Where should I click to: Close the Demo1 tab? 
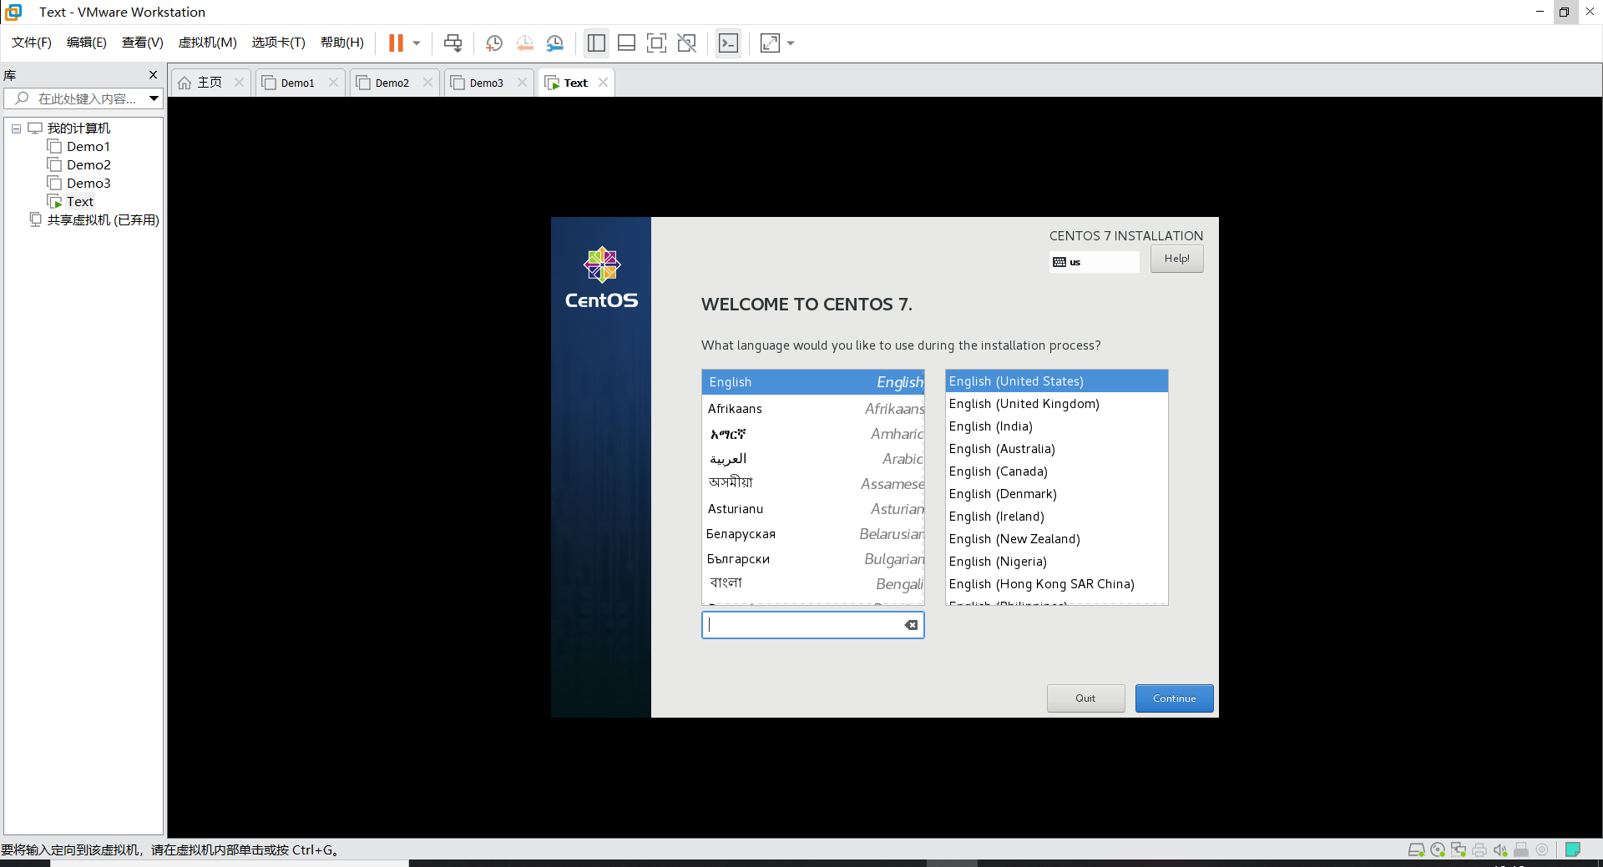pyautogui.click(x=333, y=82)
